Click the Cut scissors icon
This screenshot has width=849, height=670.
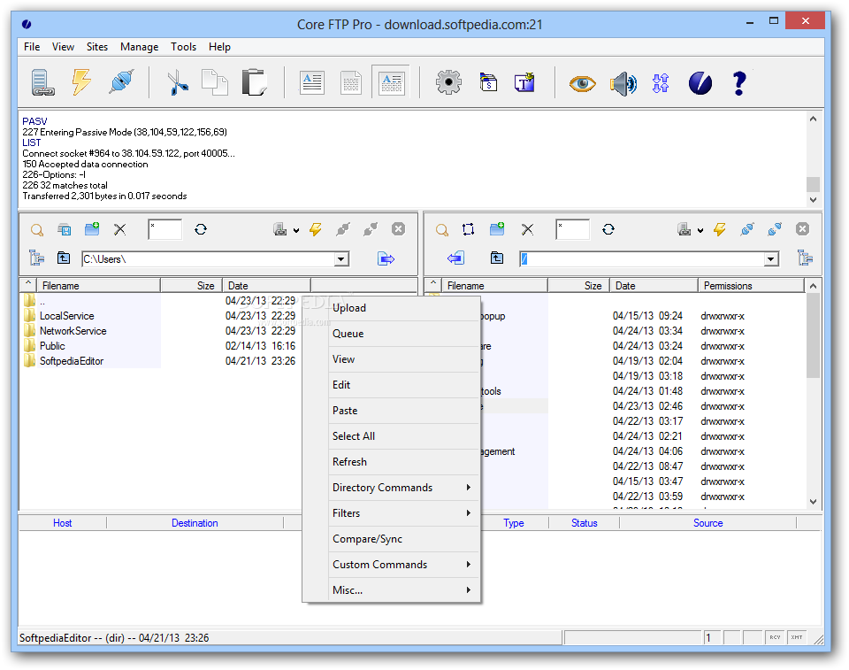178,83
